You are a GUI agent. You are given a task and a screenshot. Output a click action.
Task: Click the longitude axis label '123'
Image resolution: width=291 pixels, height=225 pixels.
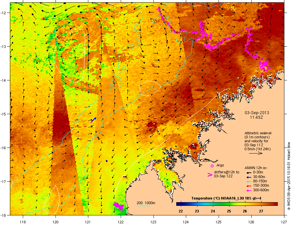(x=153, y=222)
